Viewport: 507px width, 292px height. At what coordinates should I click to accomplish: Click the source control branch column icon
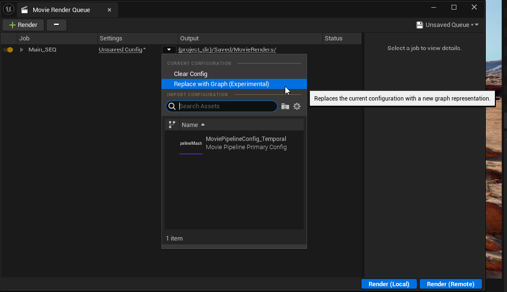[x=172, y=125]
